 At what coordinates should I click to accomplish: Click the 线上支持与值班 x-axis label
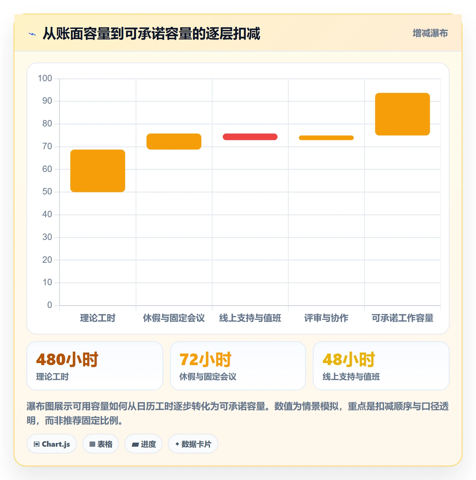tap(250, 318)
